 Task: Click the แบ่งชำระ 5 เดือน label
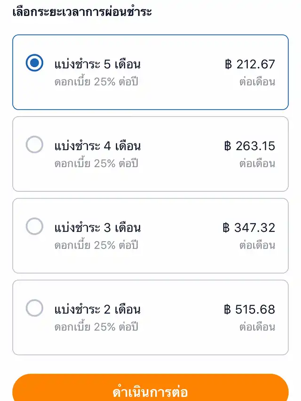[97, 64]
